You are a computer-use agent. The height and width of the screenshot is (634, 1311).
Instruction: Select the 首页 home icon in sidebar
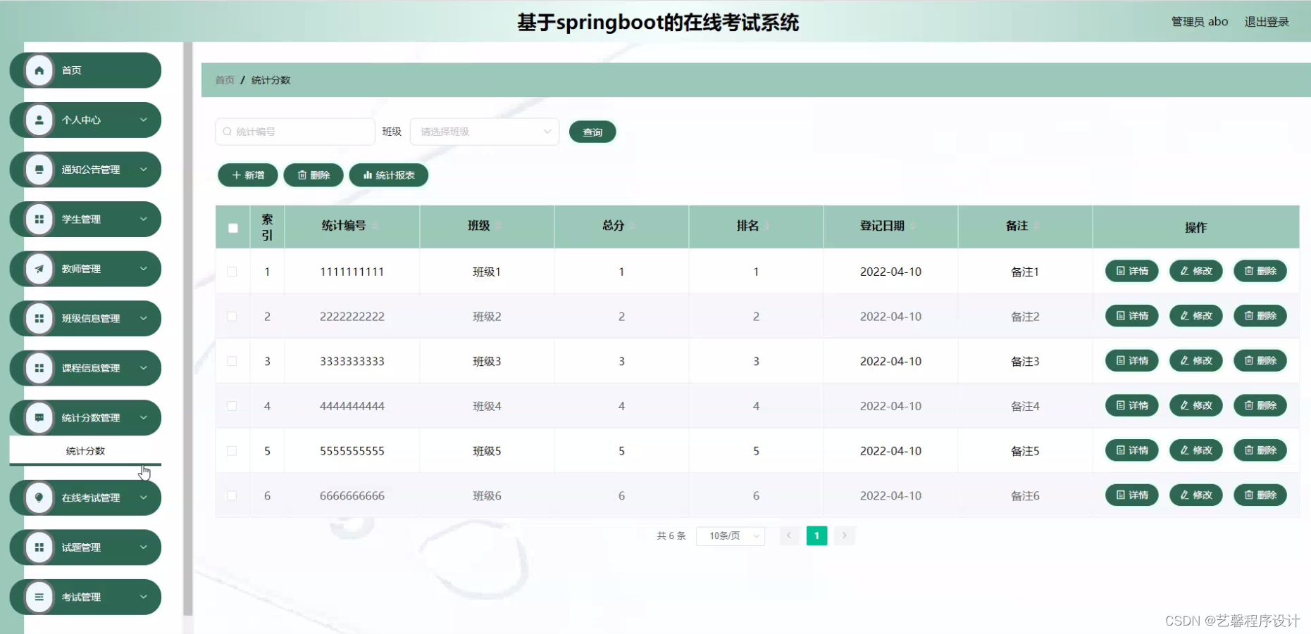tap(39, 70)
